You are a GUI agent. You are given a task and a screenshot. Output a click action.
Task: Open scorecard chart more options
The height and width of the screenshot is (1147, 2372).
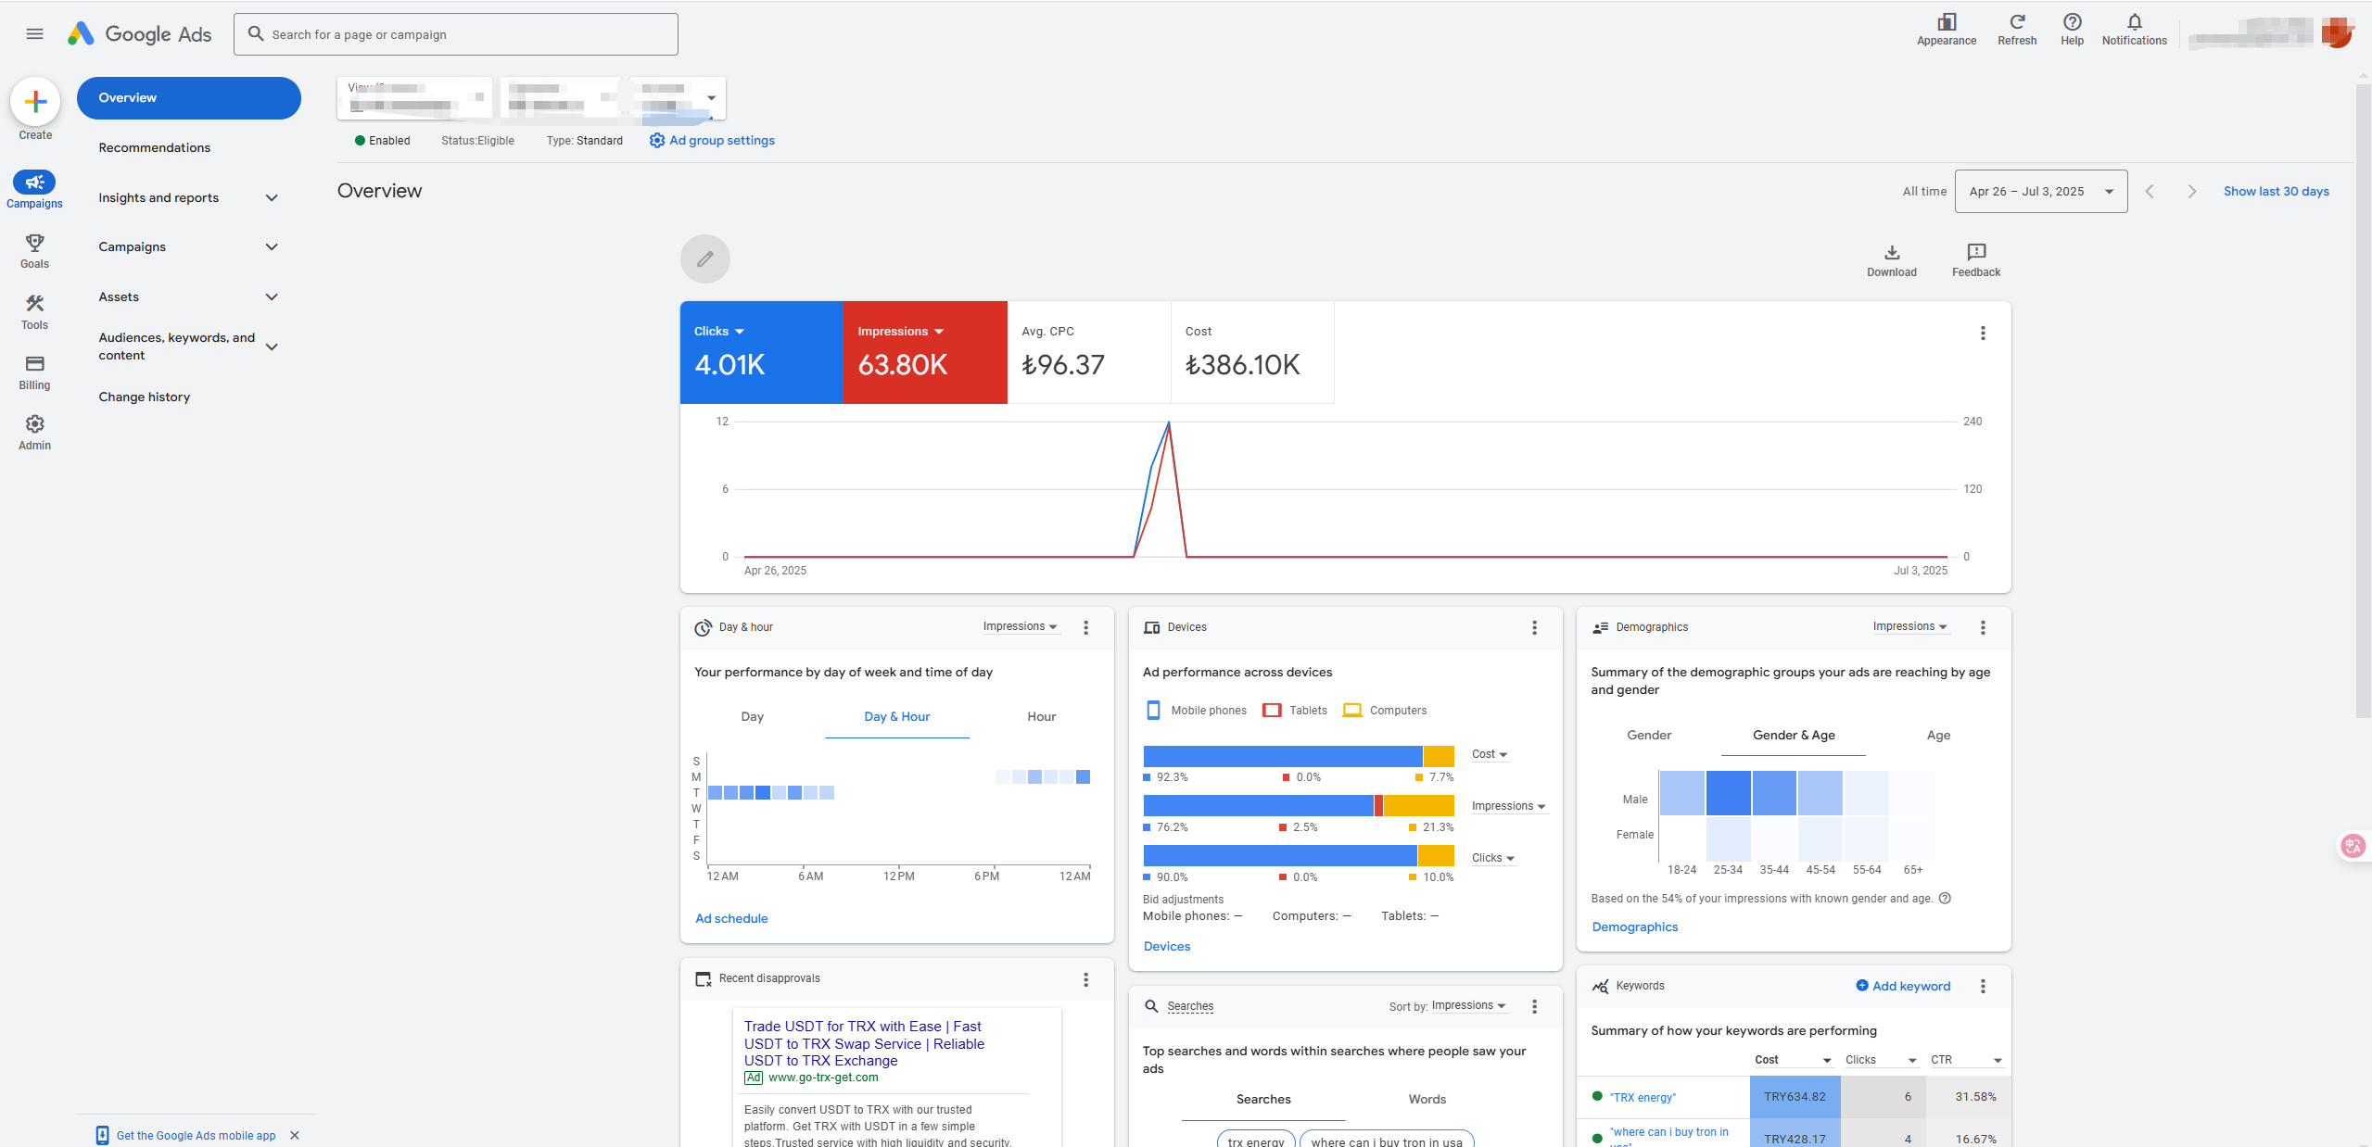pyautogui.click(x=1983, y=333)
